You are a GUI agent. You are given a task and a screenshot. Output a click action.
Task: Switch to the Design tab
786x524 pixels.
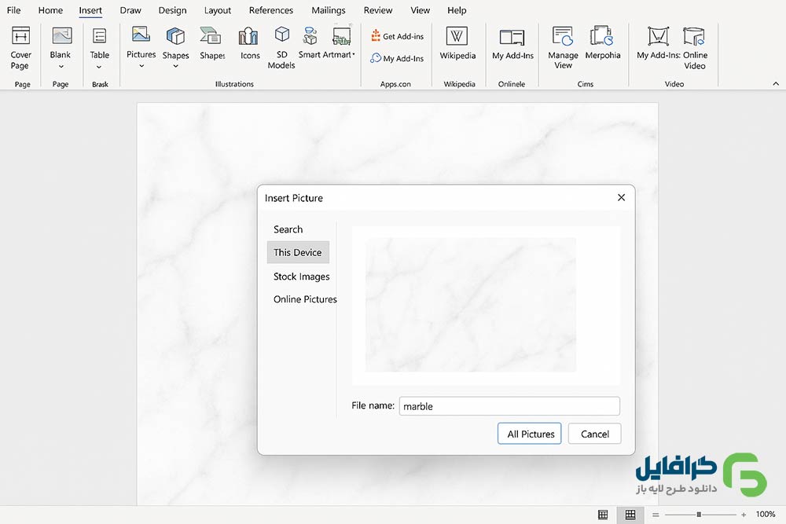pyautogui.click(x=172, y=10)
